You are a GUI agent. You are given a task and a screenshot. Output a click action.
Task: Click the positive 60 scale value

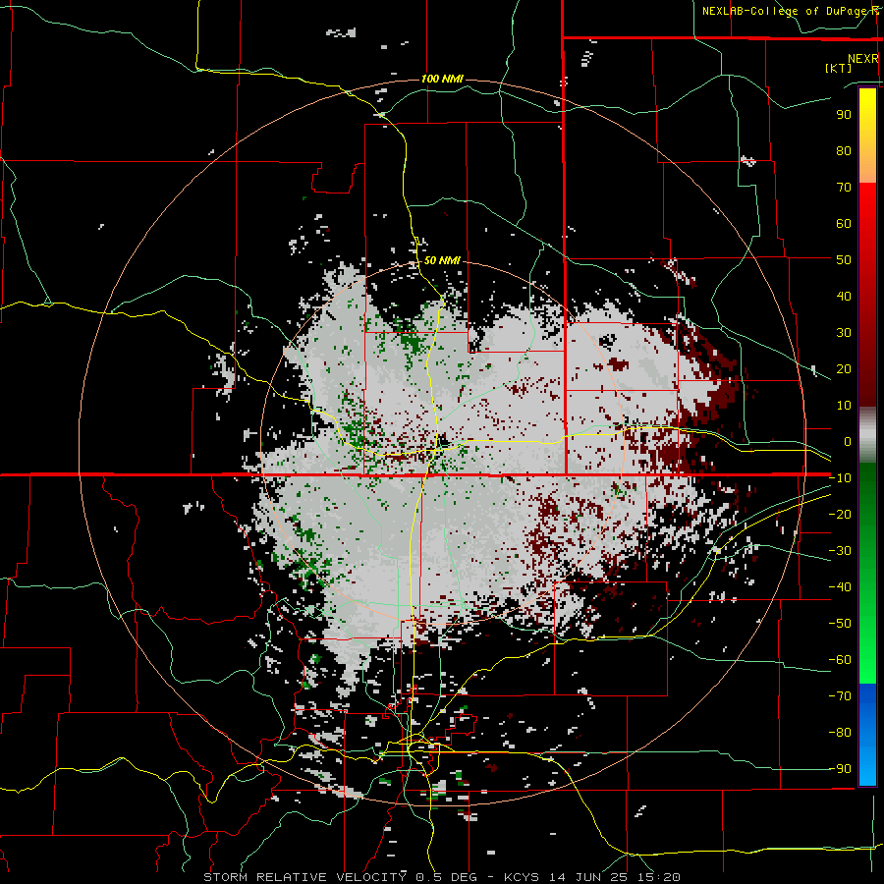tap(844, 224)
